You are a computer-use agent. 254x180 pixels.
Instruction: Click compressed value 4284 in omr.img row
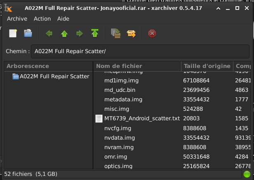click(242, 157)
